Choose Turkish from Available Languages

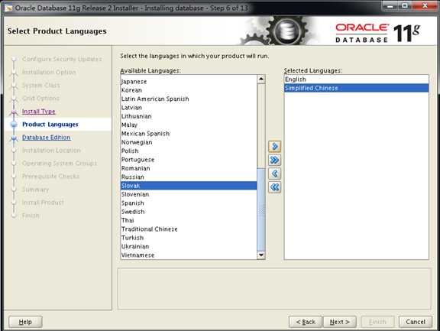(x=188, y=238)
